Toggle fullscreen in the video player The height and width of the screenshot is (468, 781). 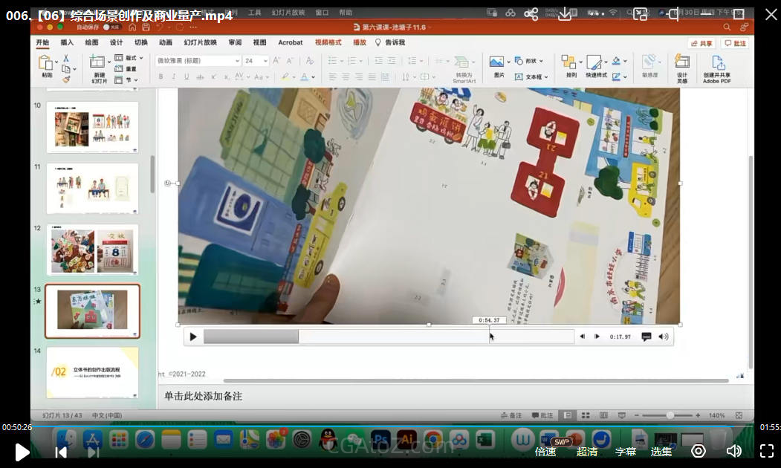[x=767, y=451]
